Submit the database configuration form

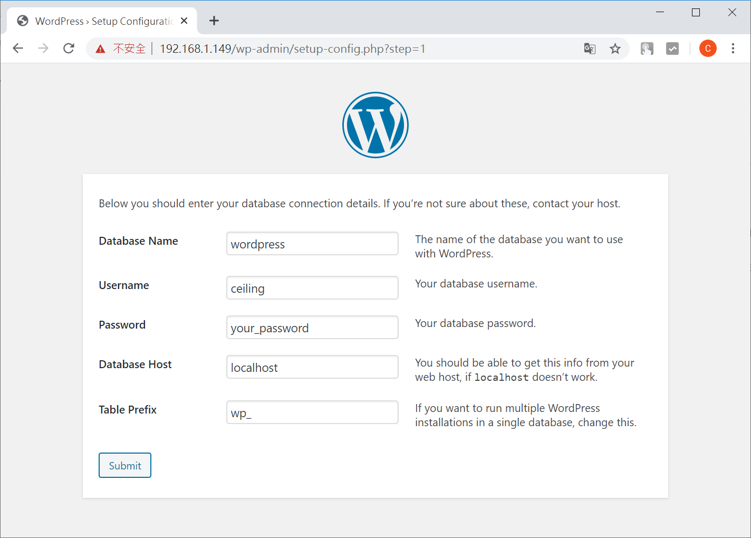click(125, 465)
